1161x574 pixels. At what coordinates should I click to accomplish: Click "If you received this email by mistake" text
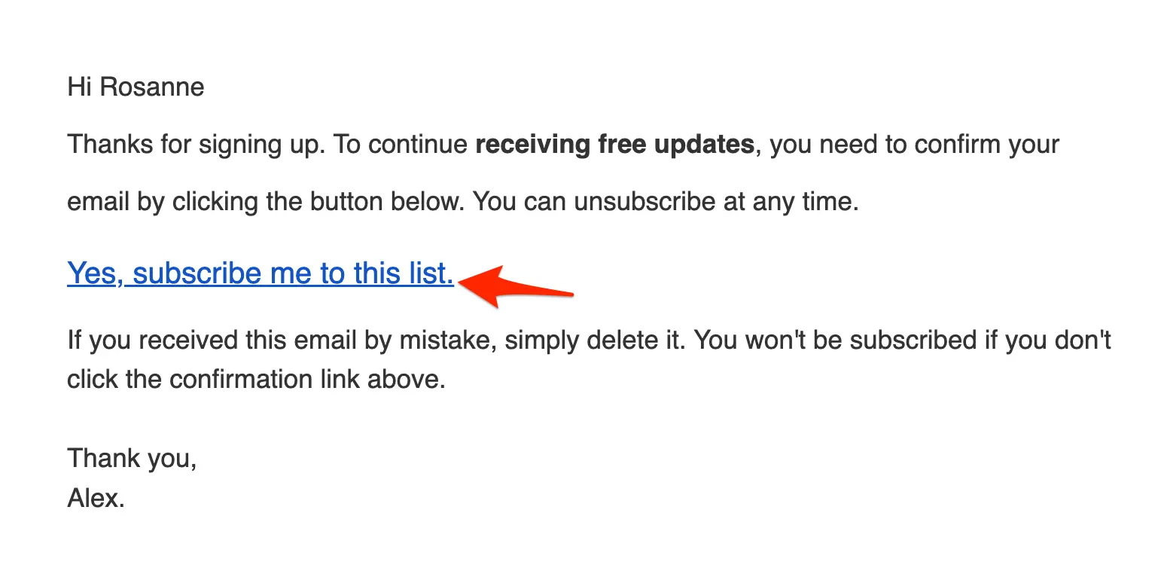pos(282,340)
